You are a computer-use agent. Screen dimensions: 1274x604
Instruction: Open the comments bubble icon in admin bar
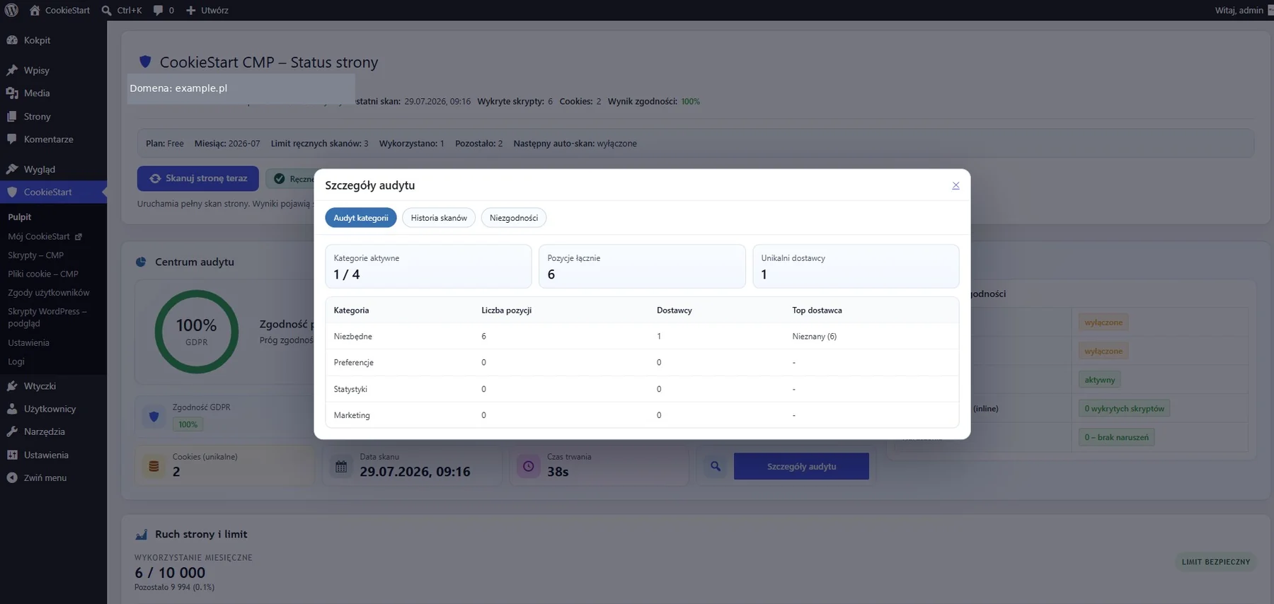(158, 10)
